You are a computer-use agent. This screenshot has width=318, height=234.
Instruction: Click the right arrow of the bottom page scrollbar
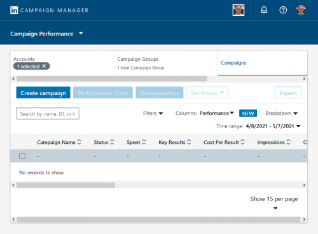[x=304, y=219]
